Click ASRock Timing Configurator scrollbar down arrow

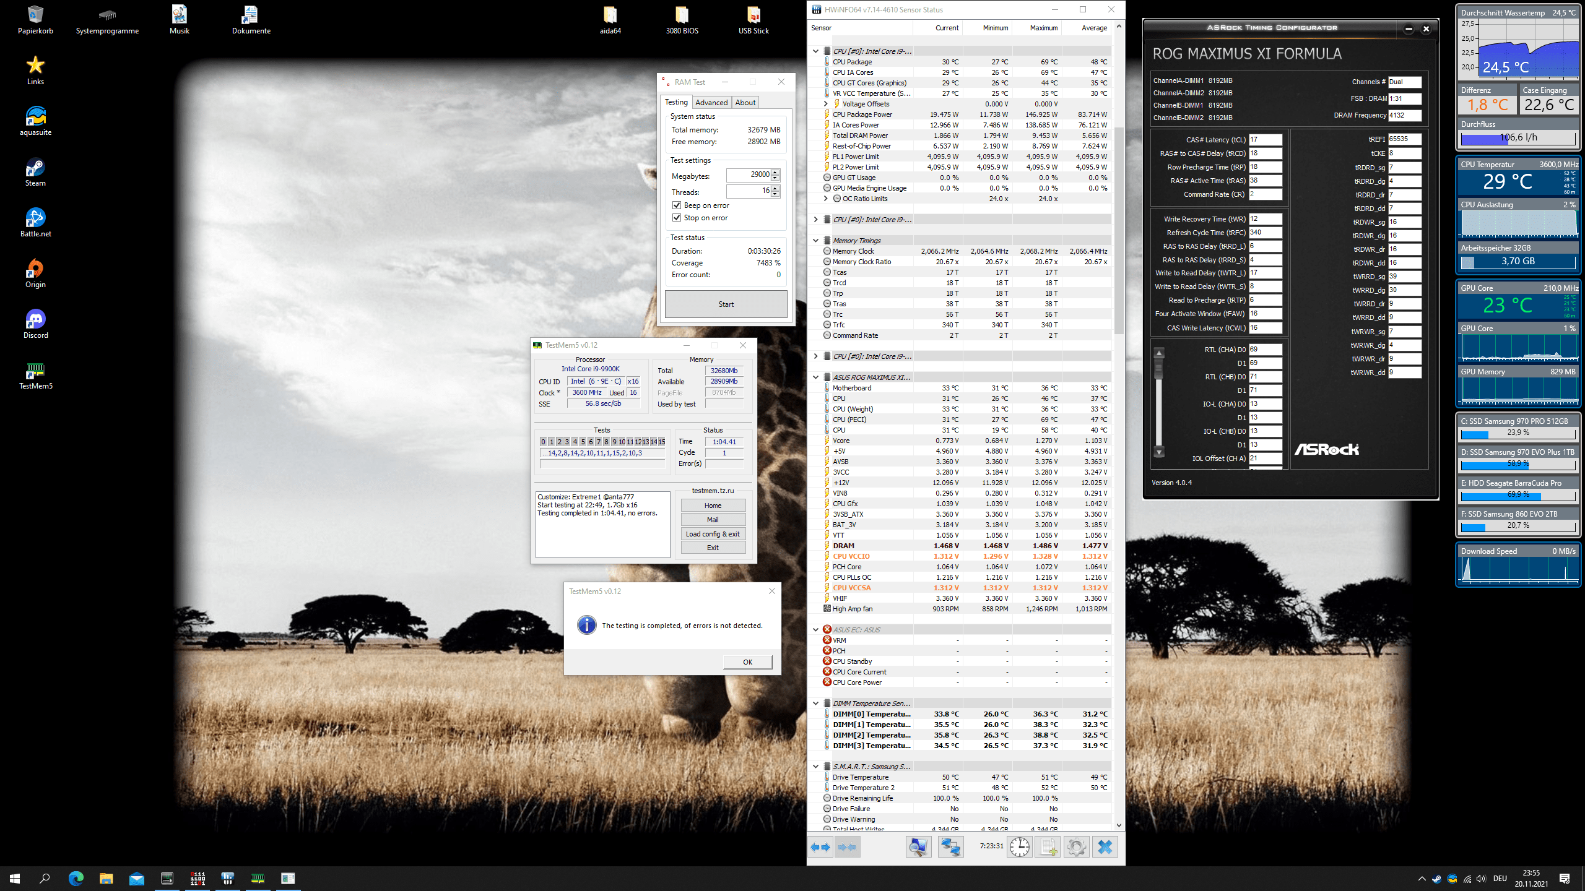[1159, 452]
